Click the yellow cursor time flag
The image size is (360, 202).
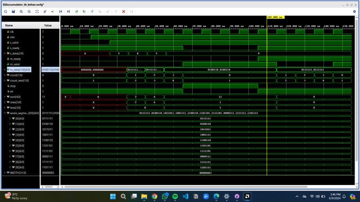(275, 17)
